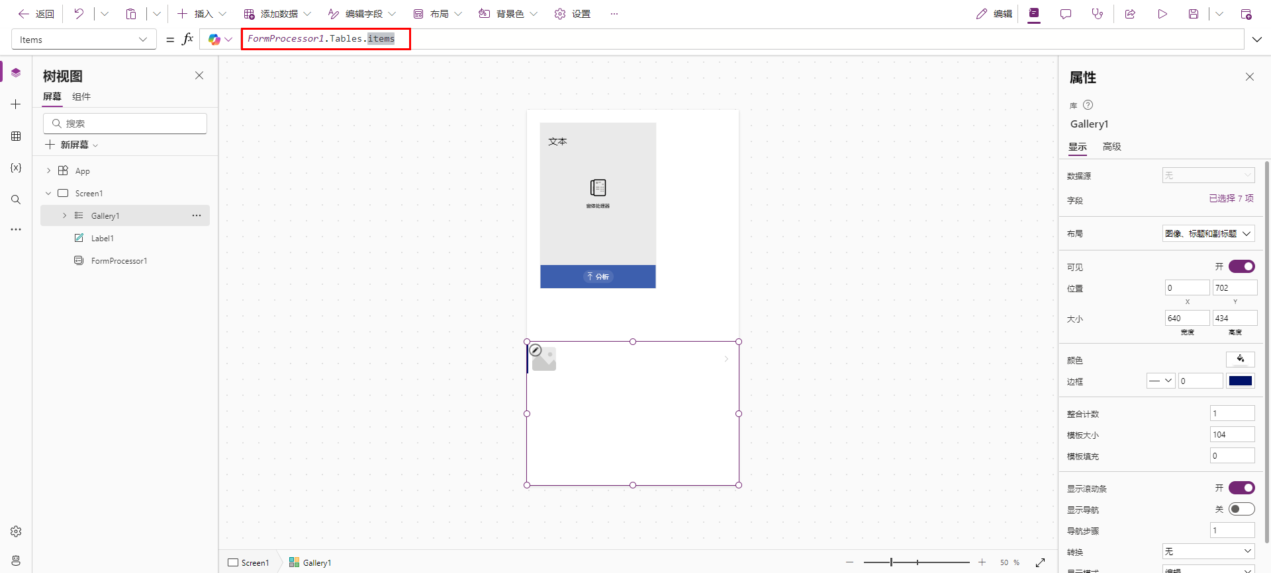Click the virtual agent icon at sidebar bottom
The height and width of the screenshot is (573, 1271).
click(16, 560)
